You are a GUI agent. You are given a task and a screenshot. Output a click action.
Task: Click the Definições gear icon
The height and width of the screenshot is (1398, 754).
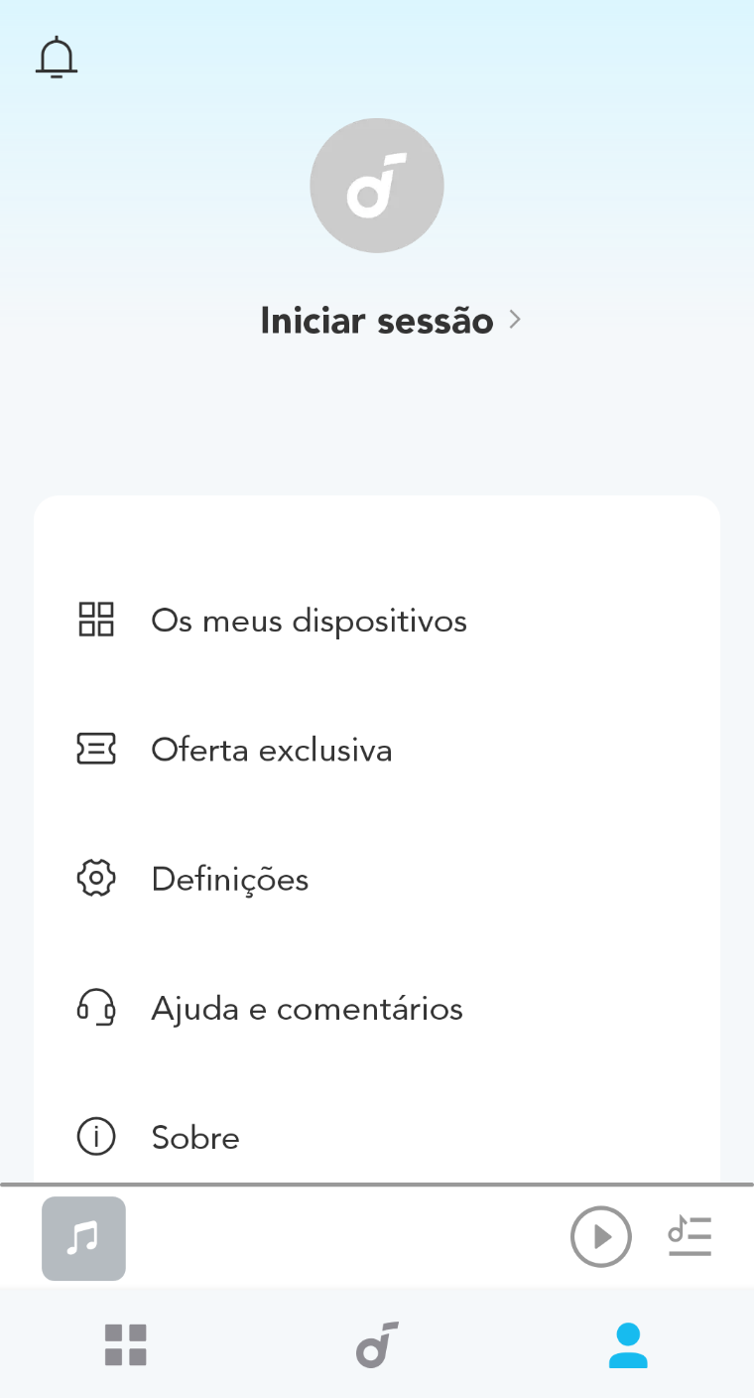(x=96, y=879)
